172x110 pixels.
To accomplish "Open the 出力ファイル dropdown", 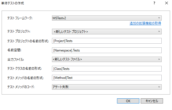I will point(107,59).
